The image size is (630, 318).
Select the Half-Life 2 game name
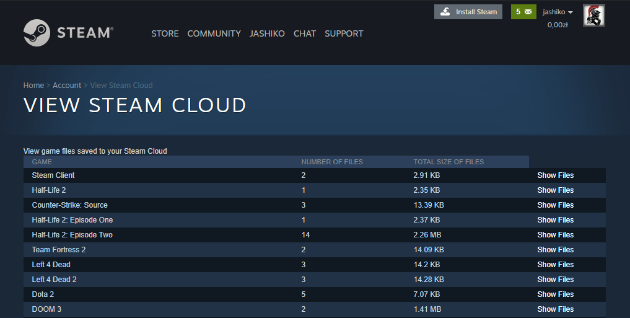coord(48,190)
